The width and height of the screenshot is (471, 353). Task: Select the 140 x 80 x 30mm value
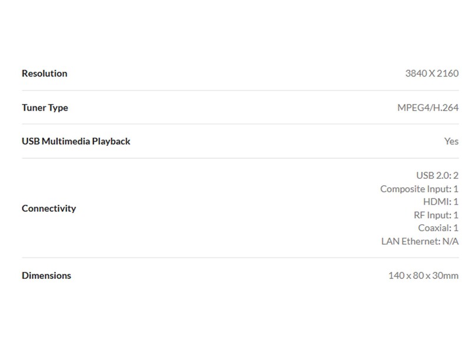point(423,275)
